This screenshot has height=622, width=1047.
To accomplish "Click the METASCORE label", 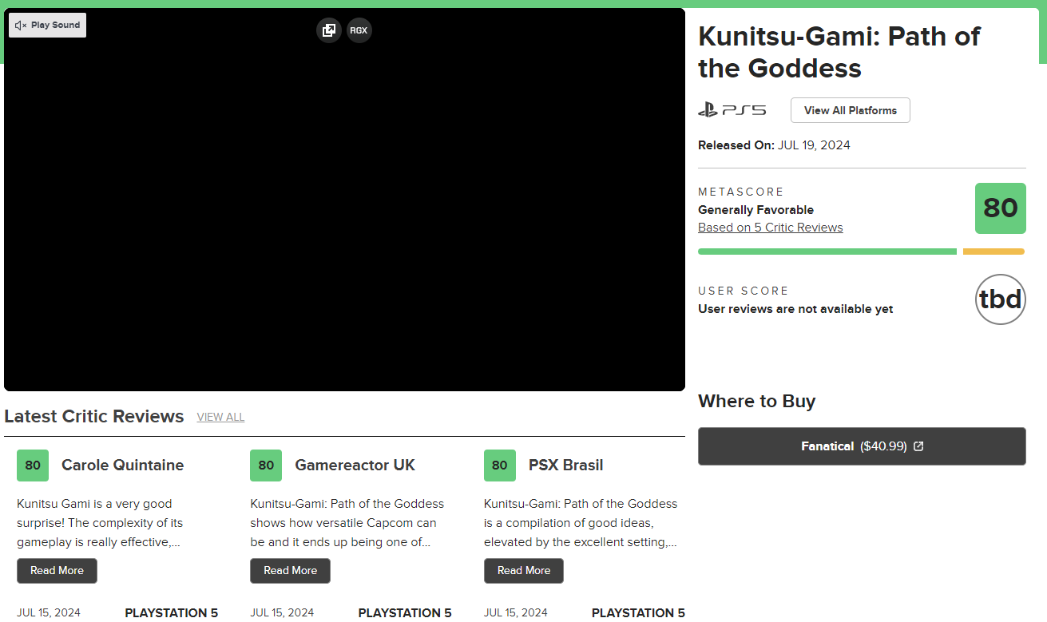I will point(741,192).
